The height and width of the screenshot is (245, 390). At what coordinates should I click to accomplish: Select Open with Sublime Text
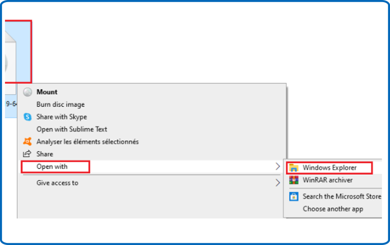coord(72,130)
